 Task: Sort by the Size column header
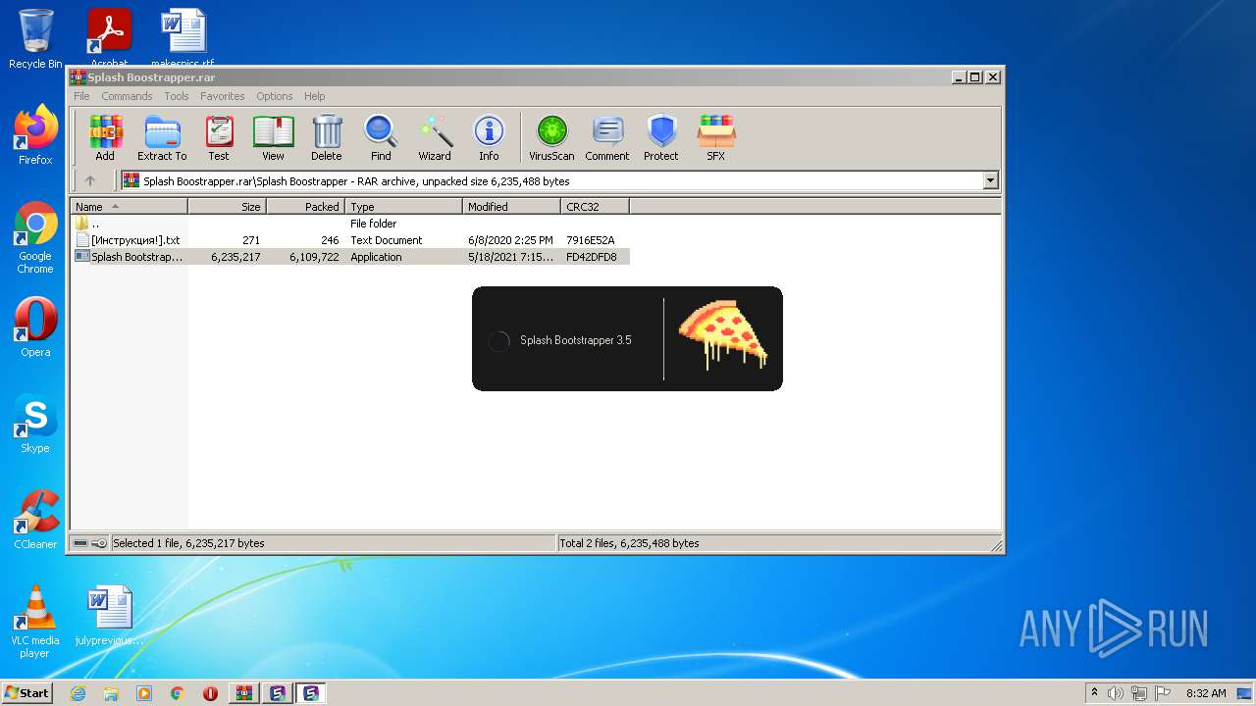[227, 207]
